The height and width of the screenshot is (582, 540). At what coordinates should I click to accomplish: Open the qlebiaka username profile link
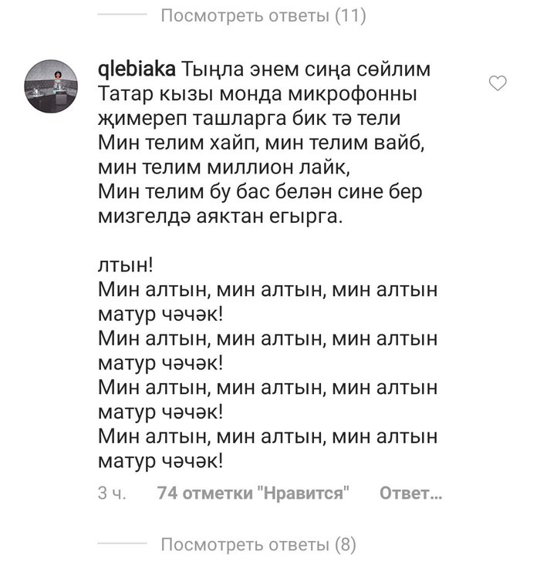point(138,70)
